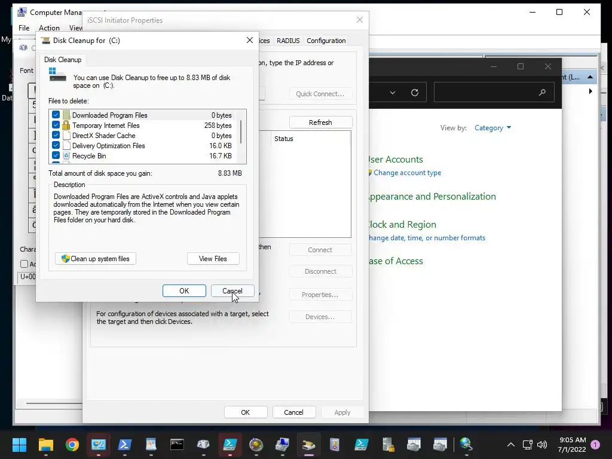Click Change date, time, or number formats
This screenshot has height=459, width=612.
[x=427, y=238]
